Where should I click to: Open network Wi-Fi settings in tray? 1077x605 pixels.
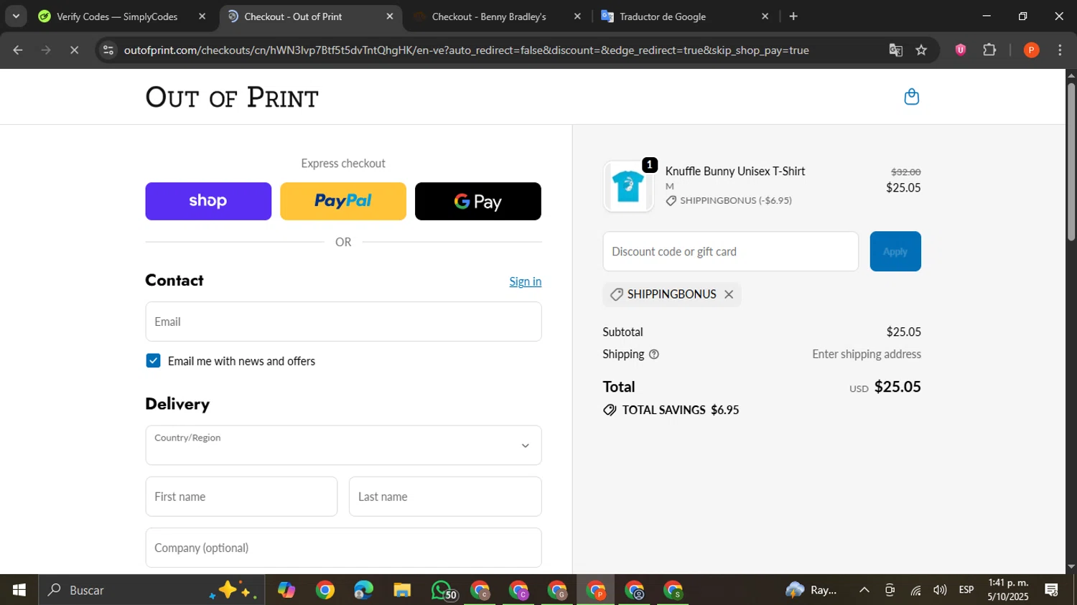tap(915, 590)
